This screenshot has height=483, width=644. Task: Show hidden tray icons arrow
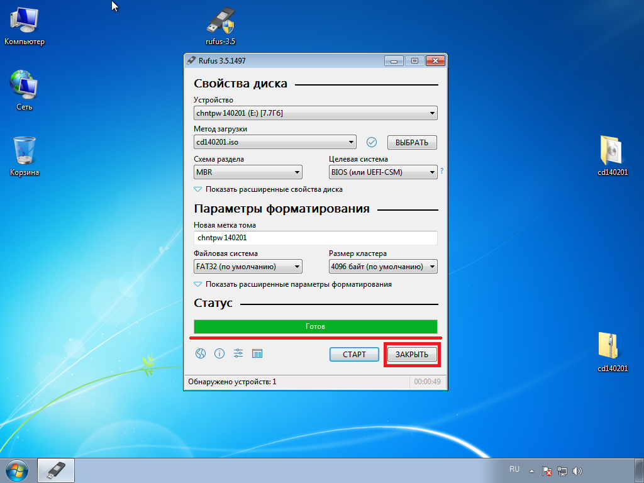pos(531,471)
